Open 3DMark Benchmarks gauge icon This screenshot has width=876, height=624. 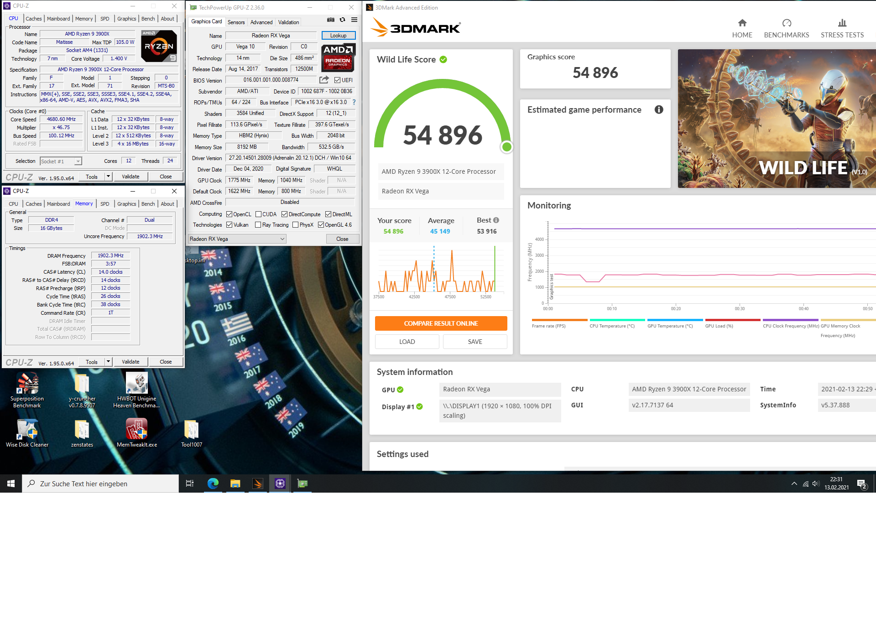[x=787, y=23]
